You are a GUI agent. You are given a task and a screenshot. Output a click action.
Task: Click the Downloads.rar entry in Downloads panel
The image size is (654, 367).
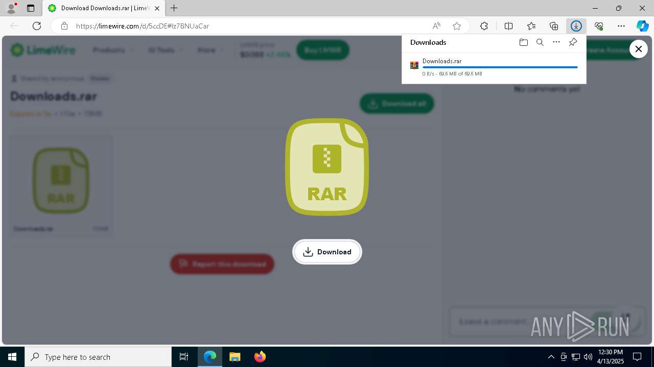point(494,67)
